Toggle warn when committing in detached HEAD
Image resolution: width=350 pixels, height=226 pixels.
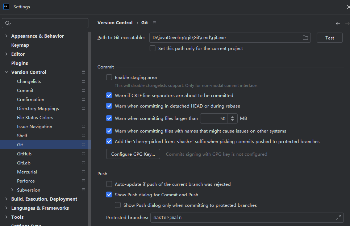[109, 106]
